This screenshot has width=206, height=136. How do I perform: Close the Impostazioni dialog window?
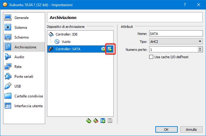coord(199,5)
